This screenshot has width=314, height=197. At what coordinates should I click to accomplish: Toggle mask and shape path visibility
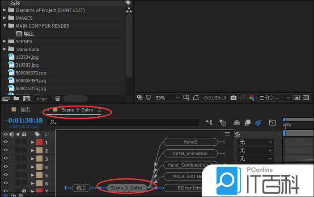(x=195, y=98)
